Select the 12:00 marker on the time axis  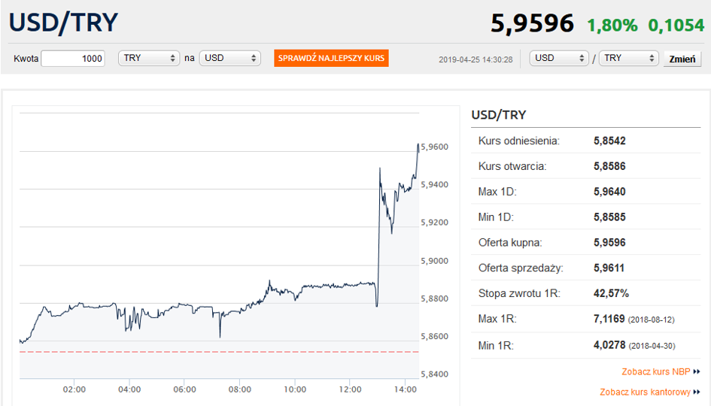point(351,389)
